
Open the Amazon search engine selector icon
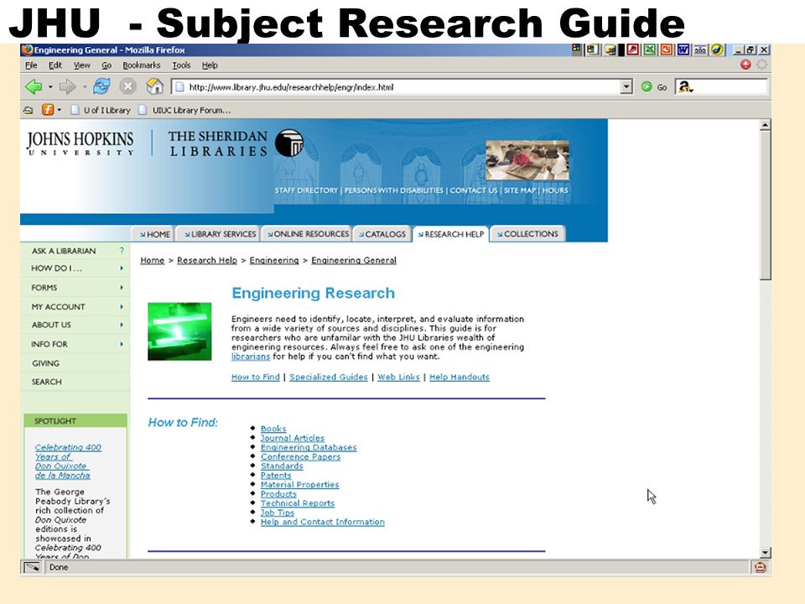(685, 86)
